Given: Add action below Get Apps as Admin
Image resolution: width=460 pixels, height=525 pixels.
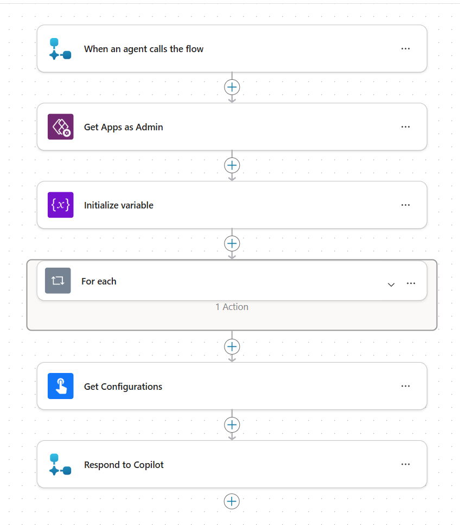Looking at the screenshot, I should (x=232, y=165).
